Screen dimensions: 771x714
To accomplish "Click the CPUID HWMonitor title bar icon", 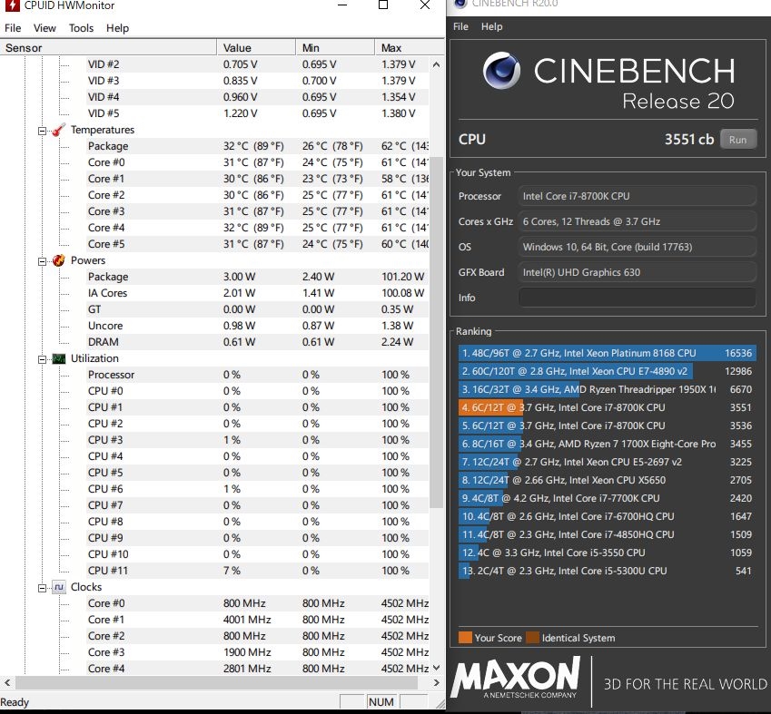I will 12,5.
